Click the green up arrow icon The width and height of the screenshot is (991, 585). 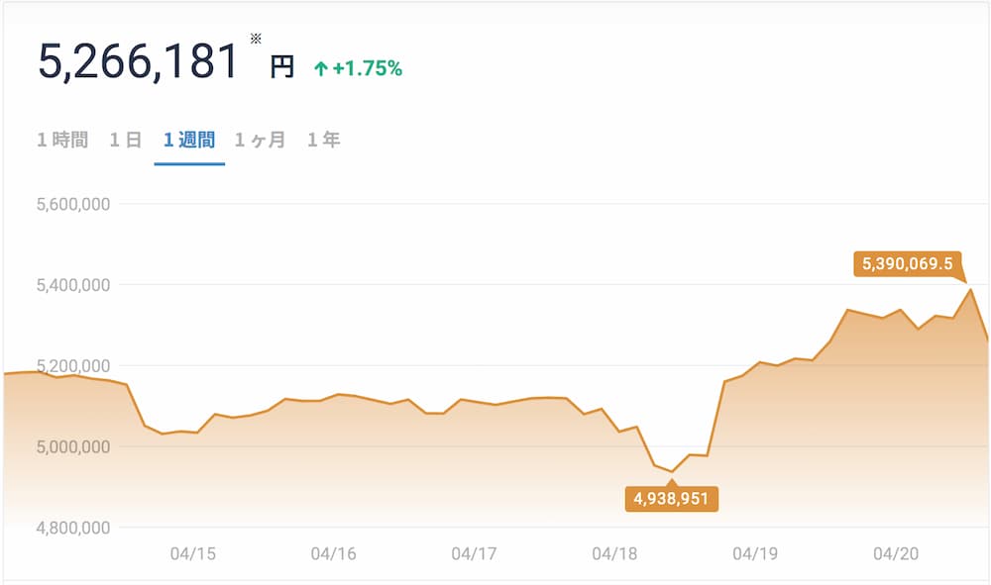pos(321,68)
